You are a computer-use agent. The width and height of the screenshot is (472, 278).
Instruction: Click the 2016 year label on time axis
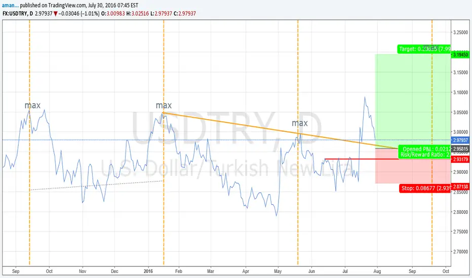pyautogui.click(x=148, y=271)
